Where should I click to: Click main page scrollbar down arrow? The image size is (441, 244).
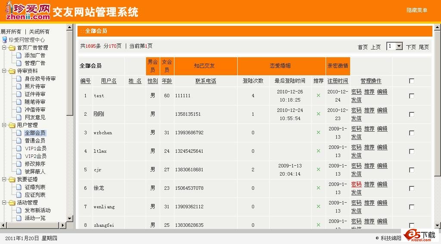tap(438, 225)
